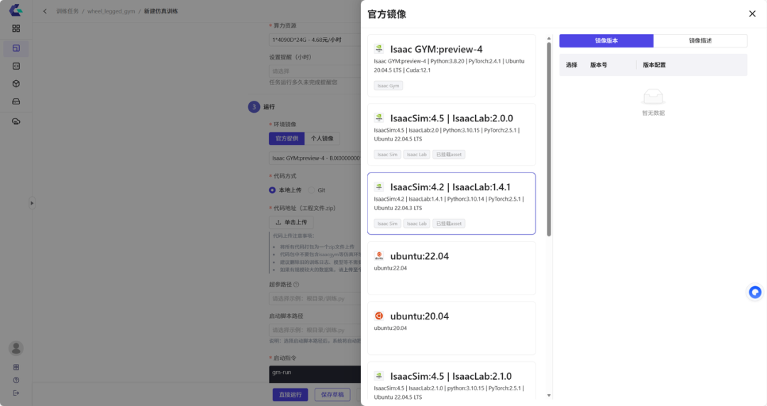The image size is (767, 406).
Task: Click the square icon below the avatar
Action: point(16,367)
